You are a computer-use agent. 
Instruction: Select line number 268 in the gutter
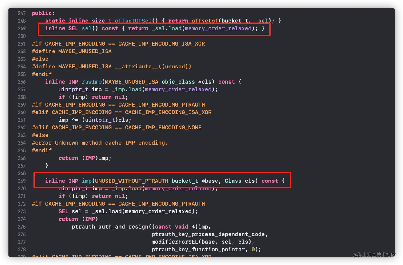point(22,173)
